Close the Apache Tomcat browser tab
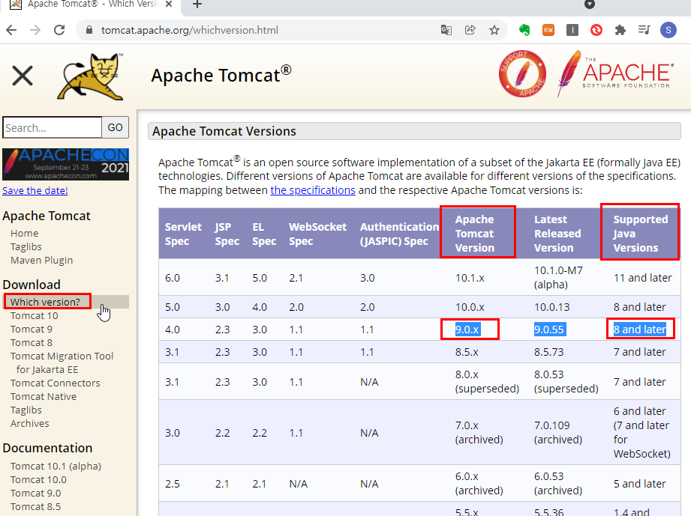Image resolution: width=691 pixels, height=516 pixels. pos(169,4)
